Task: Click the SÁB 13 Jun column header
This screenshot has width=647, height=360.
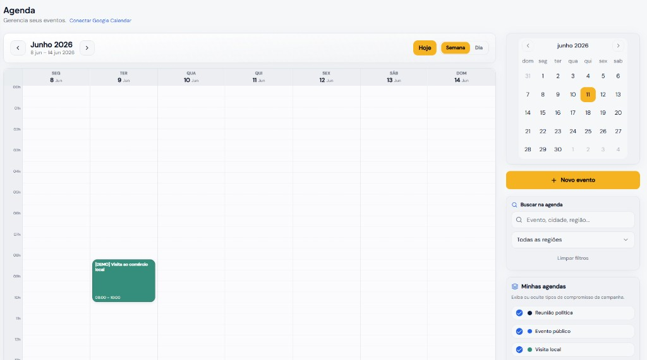Action: (x=394, y=77)
